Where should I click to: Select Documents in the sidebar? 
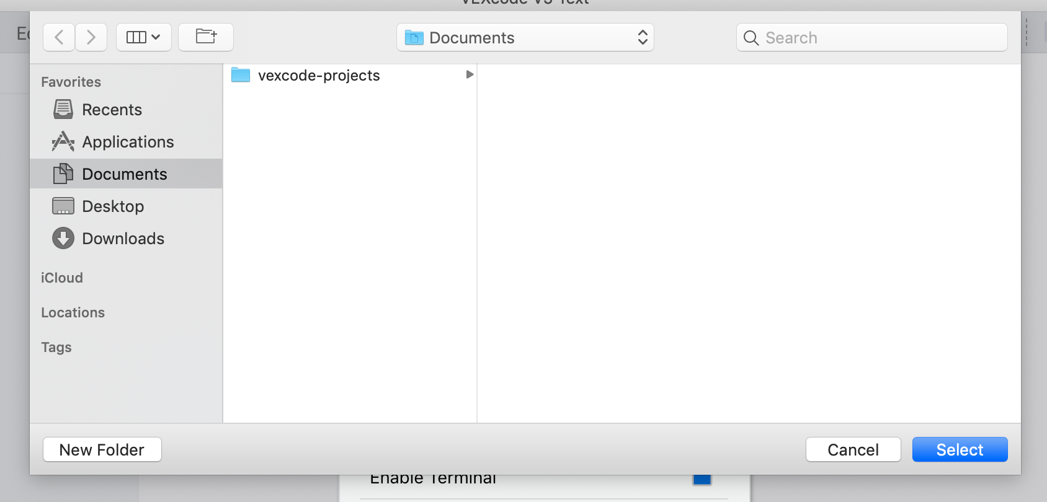124,174
